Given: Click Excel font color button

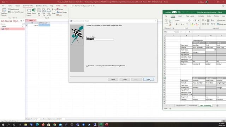Looking at the screenshot, I should pyautogui.click(x=197, y=24).
